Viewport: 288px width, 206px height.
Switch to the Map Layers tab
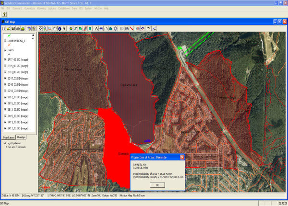click(x=9, y=137)
